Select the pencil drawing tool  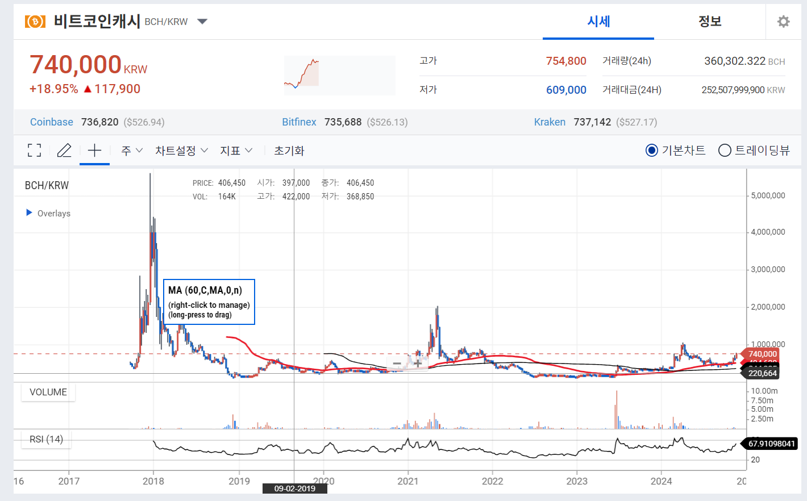click(x=64, y=151)
